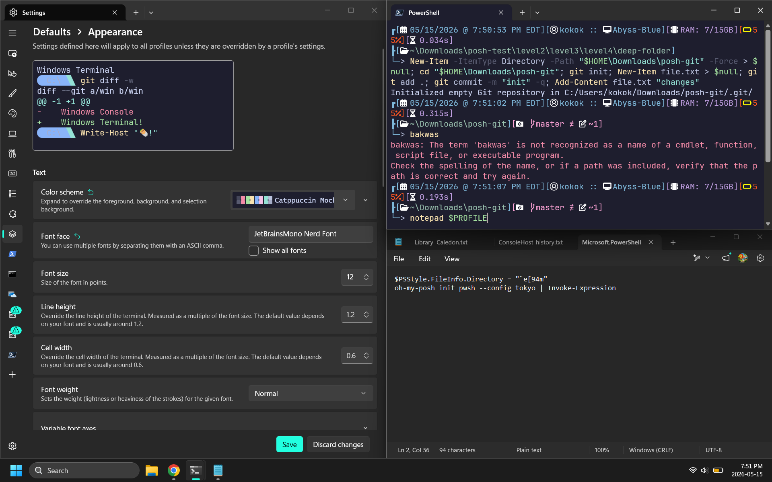Viewport: 772px width, 482px height.
Task: Open Notepad File menu
Action: pyautogui.click(x=398, y=259)
